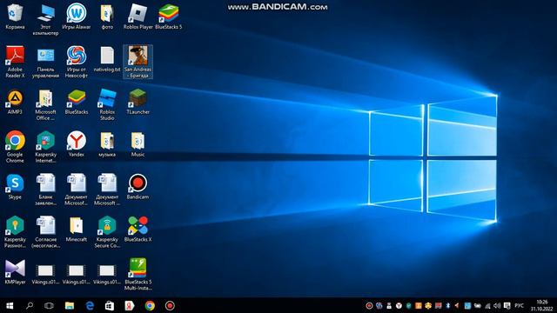
Task: Select the Yandex browser desktop shortcut
Action: 77,144
